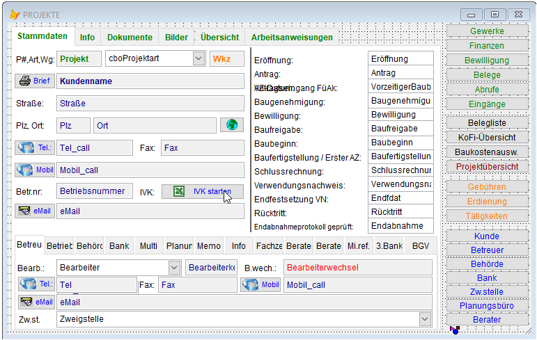Image resolution: width=537 pixels, height=340 pixels.
Task: Click the Wkz field
Action: click(227, 59)
